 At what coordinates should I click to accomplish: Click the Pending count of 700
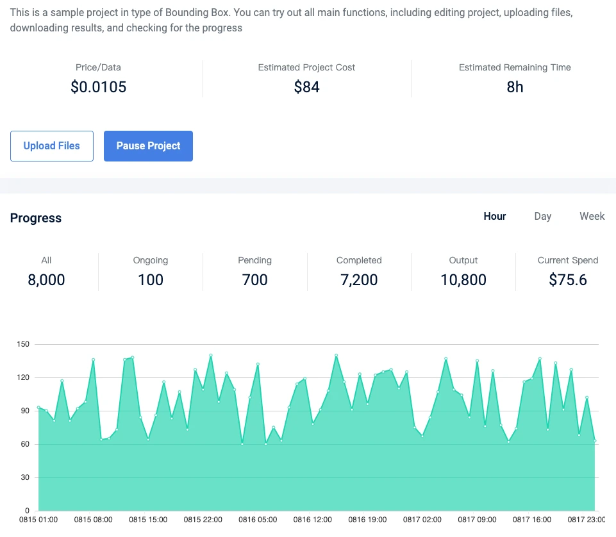[254, 280]
